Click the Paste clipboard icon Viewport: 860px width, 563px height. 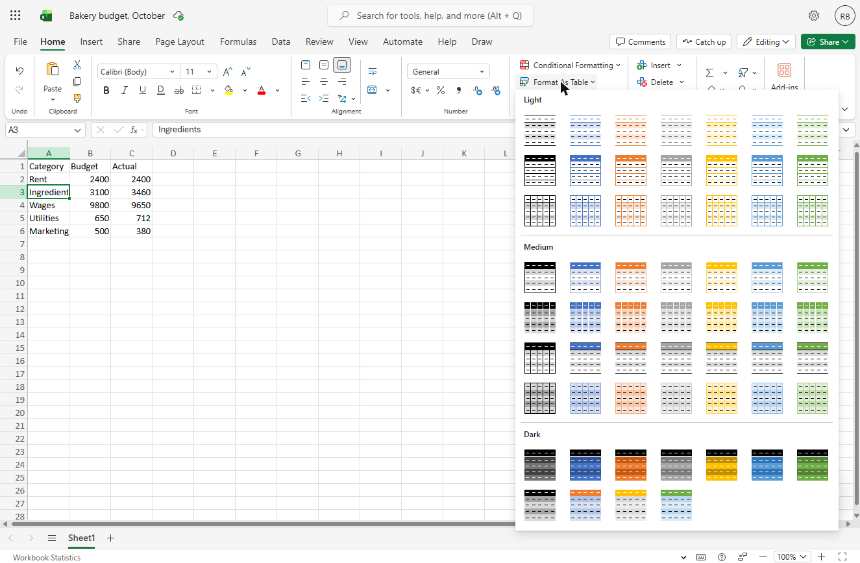[53, 69]
